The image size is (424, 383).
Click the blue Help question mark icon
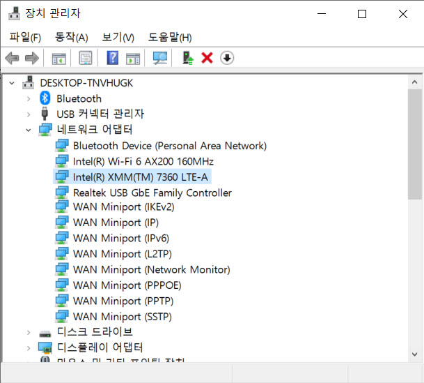coord(113,58)
